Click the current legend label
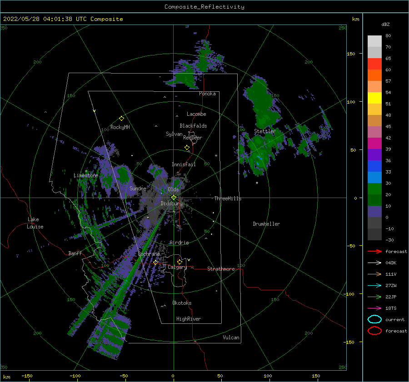409x382 pixels. (x=395, y=319)
